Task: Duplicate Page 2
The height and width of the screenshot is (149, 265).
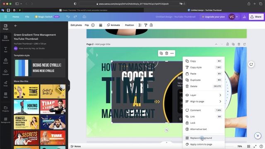Action: 233,44
